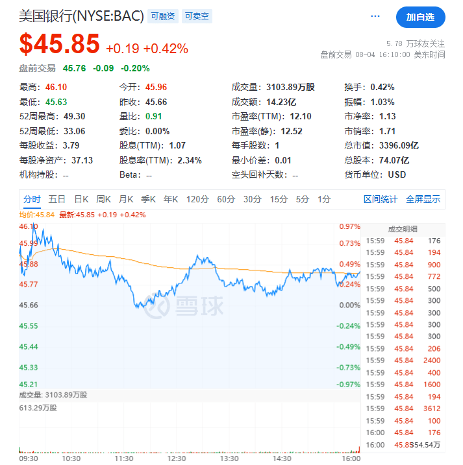Select the 1分 interval tab
The image size is (463, 465).
(324, 199)
